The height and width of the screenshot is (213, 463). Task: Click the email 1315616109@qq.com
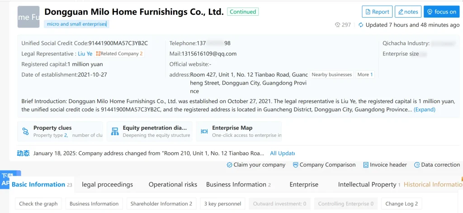209,54
